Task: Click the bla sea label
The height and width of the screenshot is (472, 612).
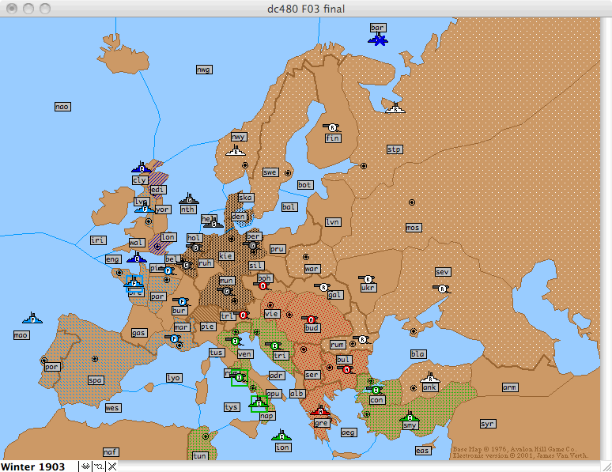Action: point(418,353)
